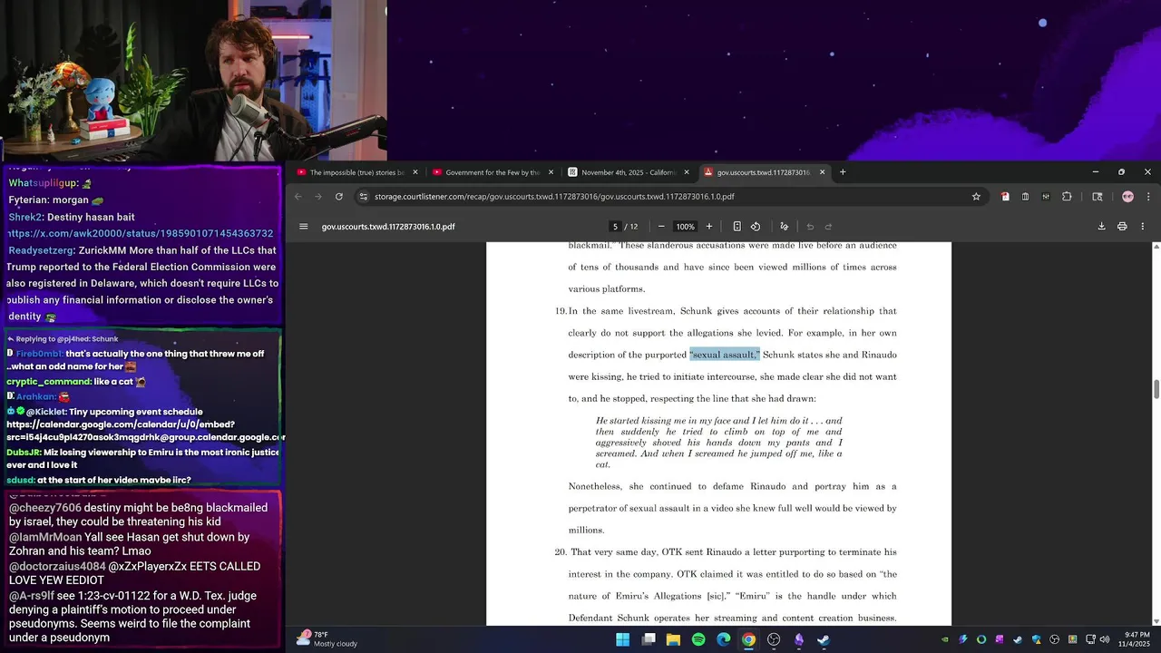Open the Chrome side panel icon
Image resolution: width=1161 pixels, height=653 pixels.
pyautogui.click(x=1097, y=197)
